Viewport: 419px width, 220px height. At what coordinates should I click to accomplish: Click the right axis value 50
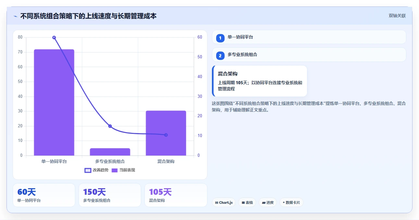coord(200,57)
